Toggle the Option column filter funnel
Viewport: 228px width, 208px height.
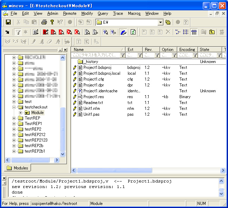(x=174, y=55)
